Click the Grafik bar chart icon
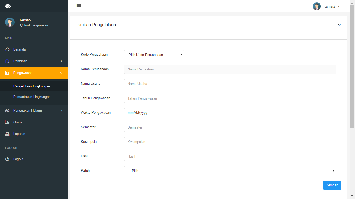Image resolution: width=355 pixels, height=199 pixels. (x=7, y=122)
